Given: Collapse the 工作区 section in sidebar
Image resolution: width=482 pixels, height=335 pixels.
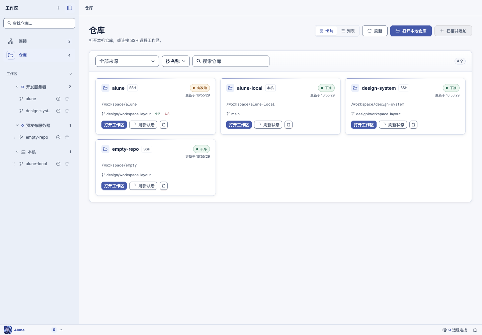Looking at the screenshot, I should coord(71,74).
